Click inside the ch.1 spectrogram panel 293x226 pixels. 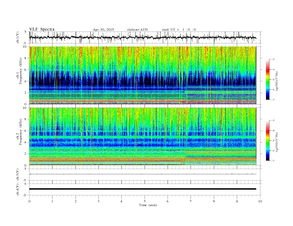click(142, 75)
